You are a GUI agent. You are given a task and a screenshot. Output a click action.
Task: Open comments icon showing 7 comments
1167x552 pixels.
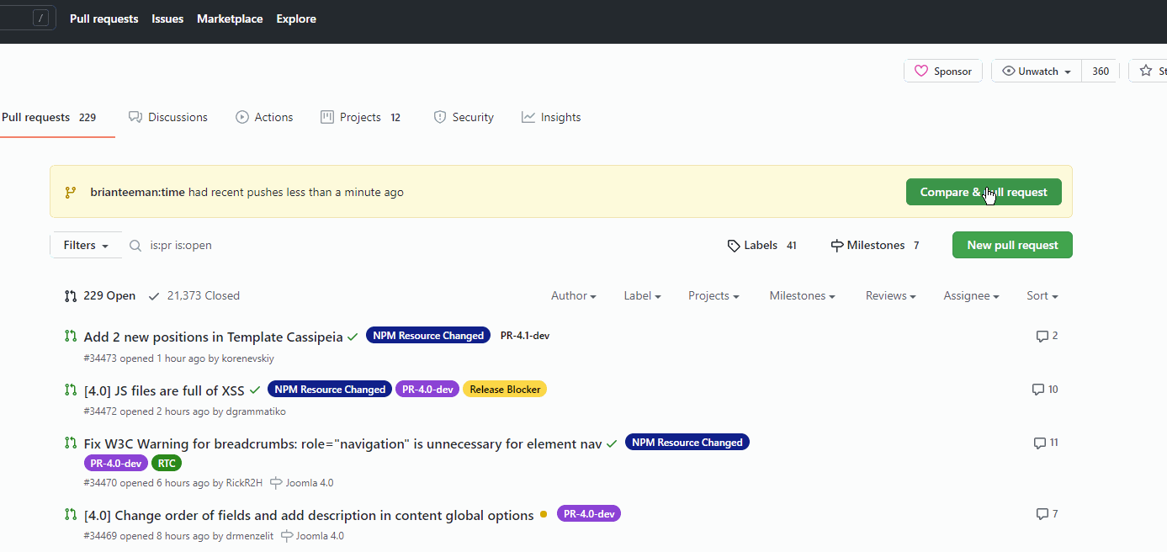point(1042,514)
